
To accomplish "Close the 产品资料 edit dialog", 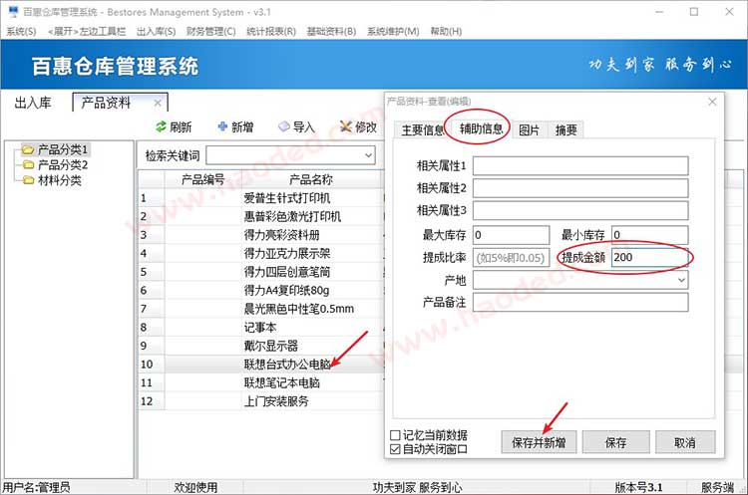I will [x=711, y=102].
